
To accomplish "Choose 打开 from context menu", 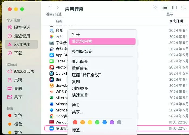I will (x=102, y=35).
